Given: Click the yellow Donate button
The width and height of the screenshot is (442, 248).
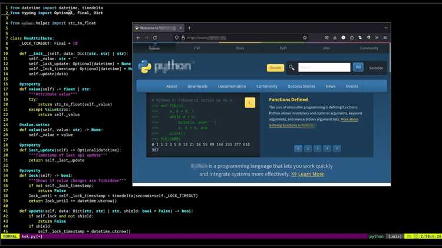Looking at the screenshot, I should point(275,68).
